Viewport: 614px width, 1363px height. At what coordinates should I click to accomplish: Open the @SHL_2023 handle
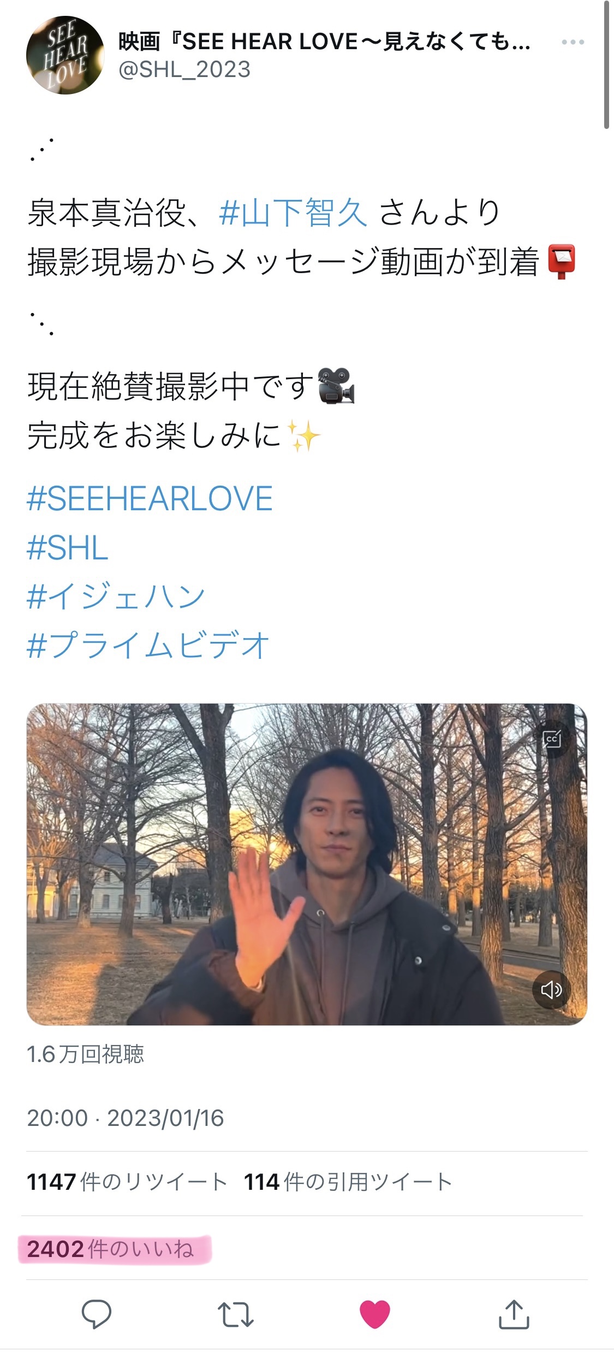[184, 69]
